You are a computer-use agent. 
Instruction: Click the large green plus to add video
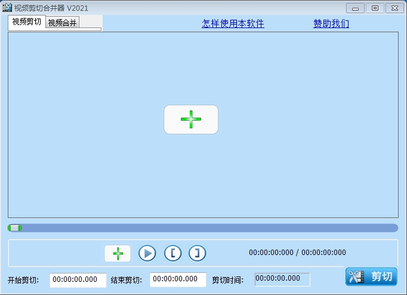tap(191, 119)
